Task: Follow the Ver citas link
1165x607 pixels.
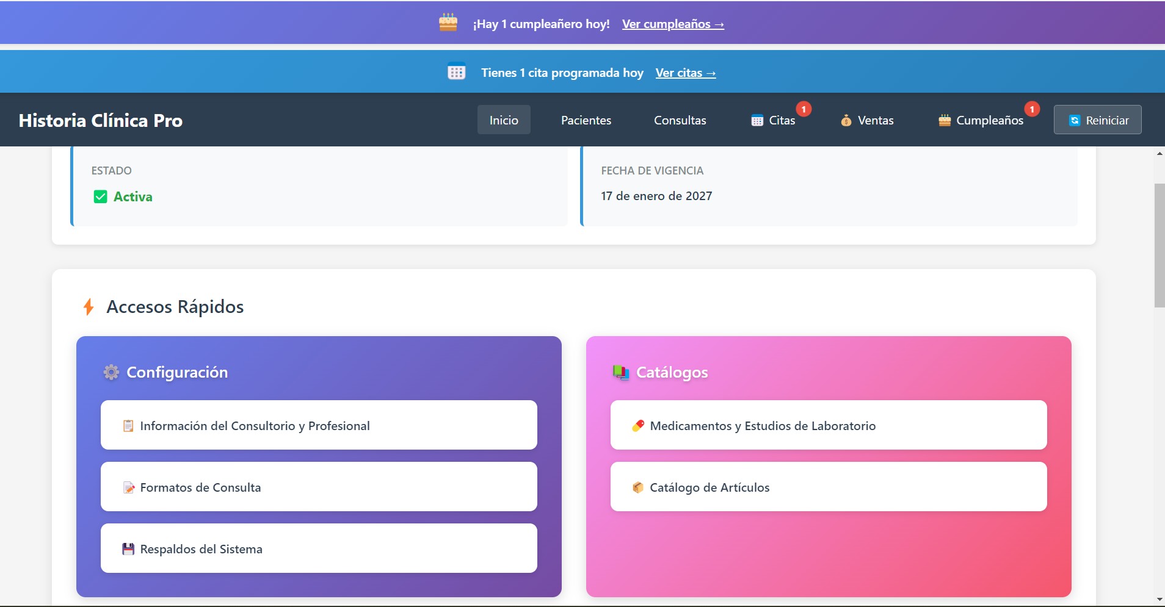Action: click(x=686, y=72)
